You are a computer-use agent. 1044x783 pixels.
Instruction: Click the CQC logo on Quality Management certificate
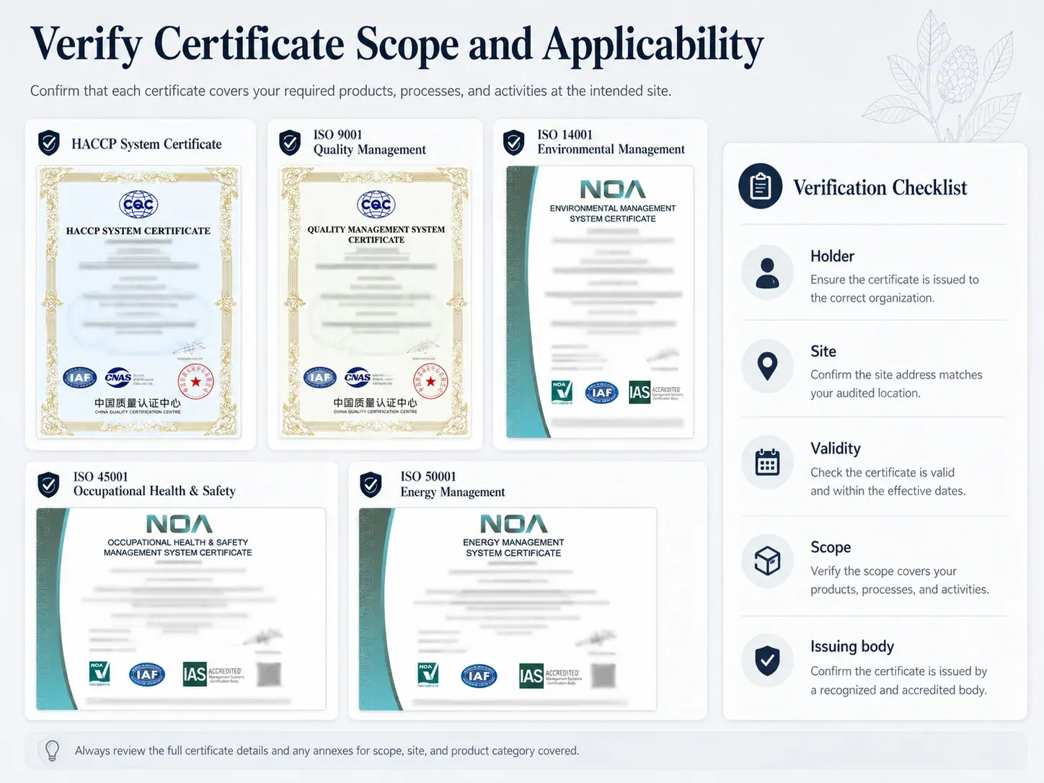click(376, 205)
